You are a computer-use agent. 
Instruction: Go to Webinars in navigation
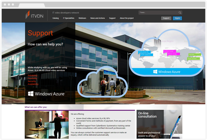tap(82, 18)
